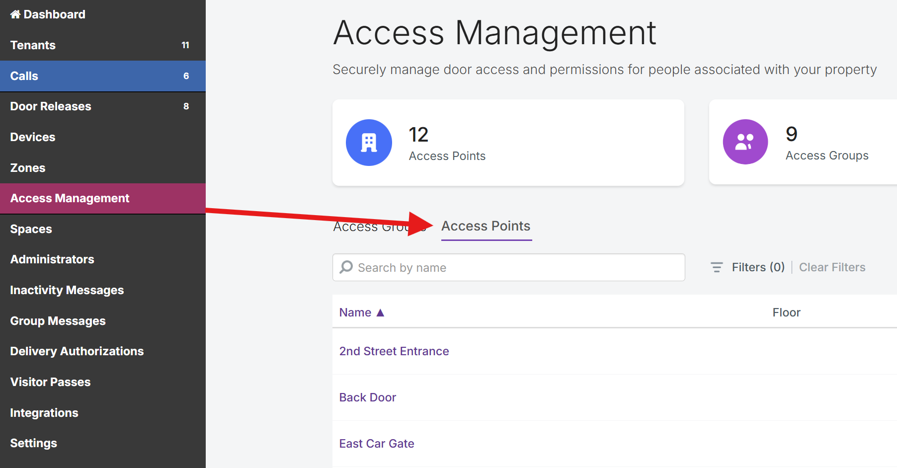Navigate to Visitor Passes

click(50, 382)
